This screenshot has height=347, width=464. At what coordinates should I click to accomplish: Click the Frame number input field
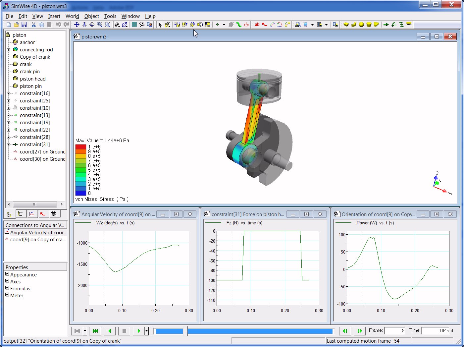click(x=395, y=330)
